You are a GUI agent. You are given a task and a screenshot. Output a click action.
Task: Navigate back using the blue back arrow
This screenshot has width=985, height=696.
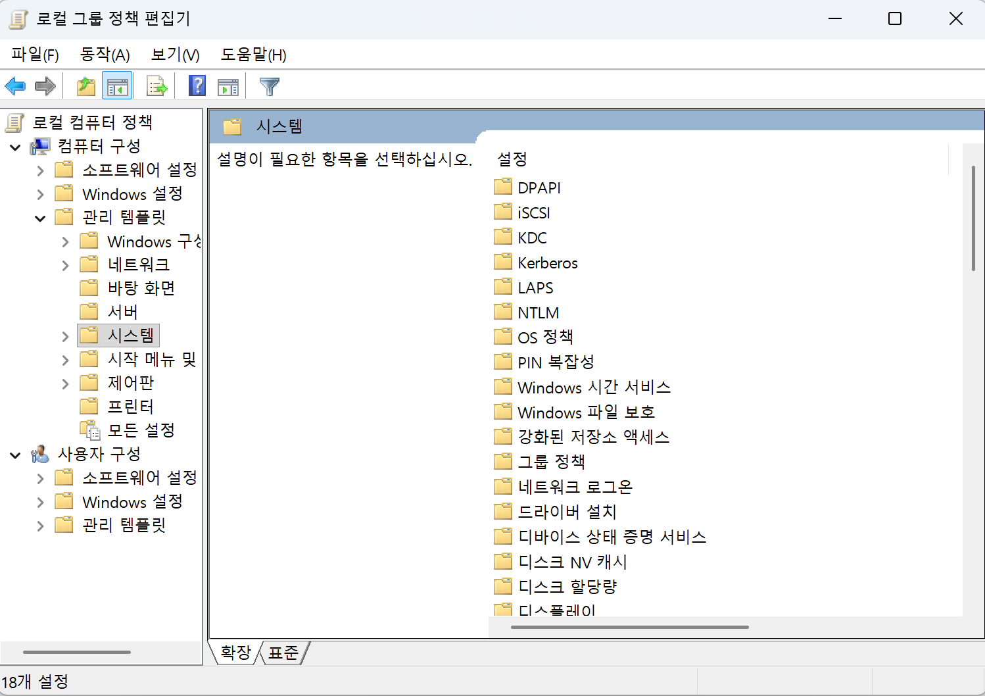(x=15, y=86)
